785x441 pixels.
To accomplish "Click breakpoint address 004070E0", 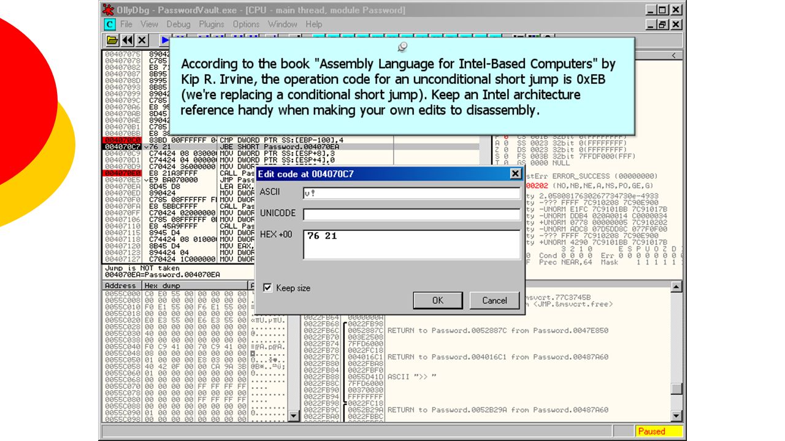I will pyautogui.click(x=122, y=173).
